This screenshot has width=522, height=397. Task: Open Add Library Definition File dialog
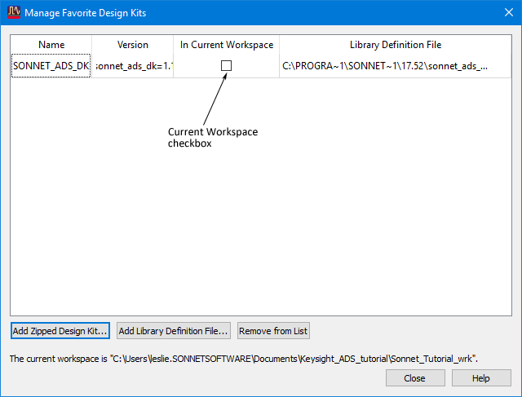click(174, 330)
